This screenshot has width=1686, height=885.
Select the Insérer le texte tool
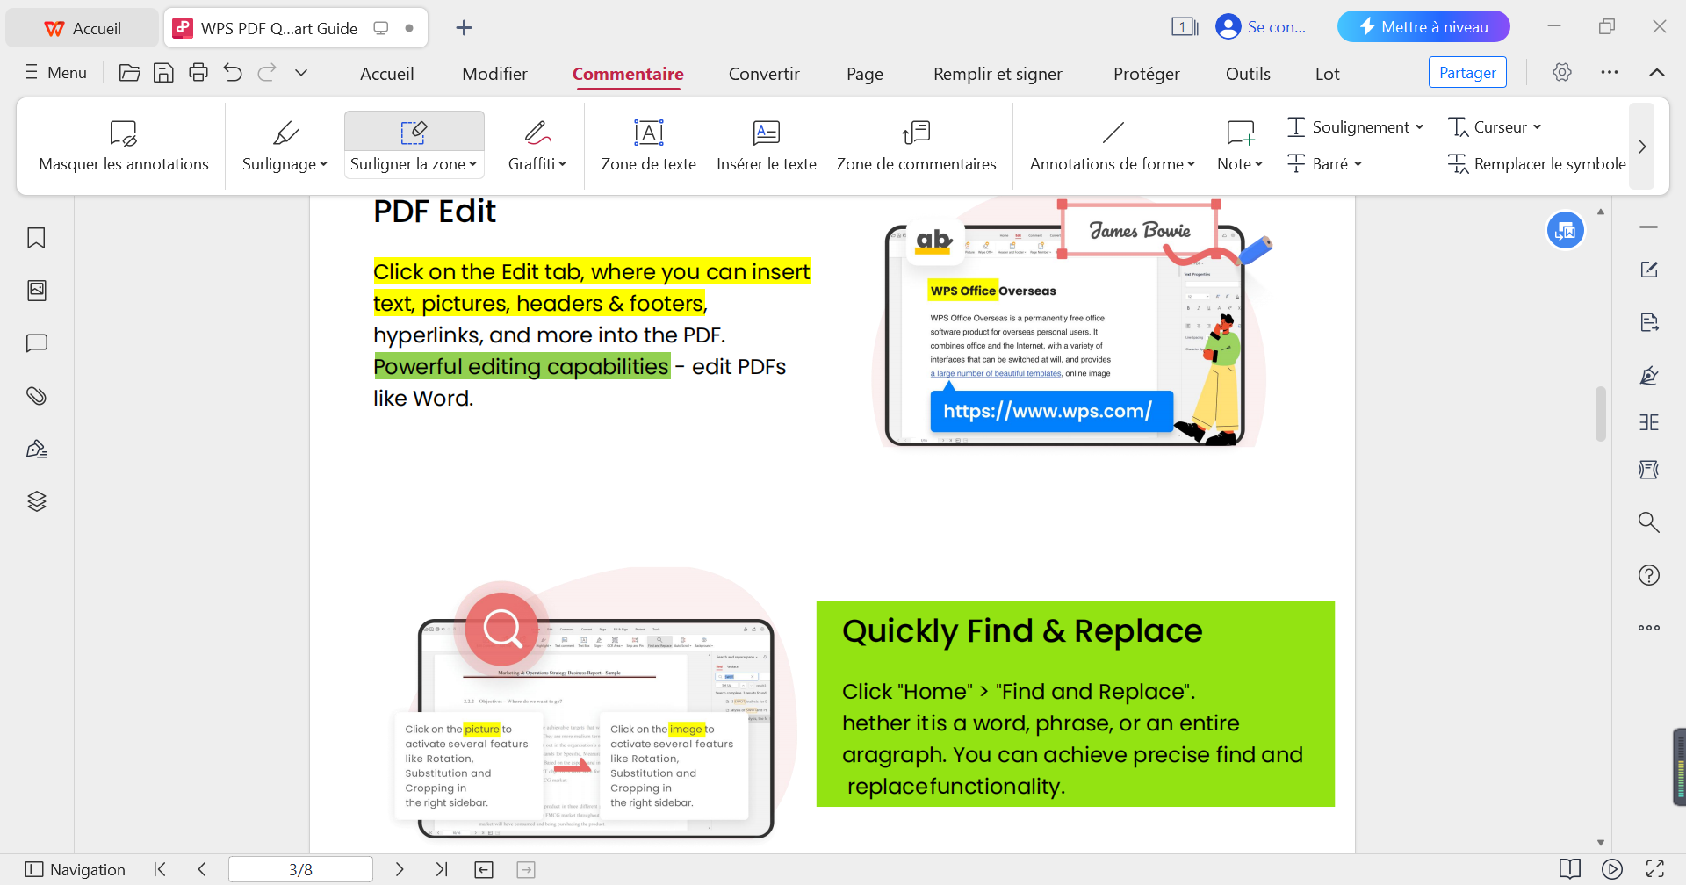(x=767, y=146)
